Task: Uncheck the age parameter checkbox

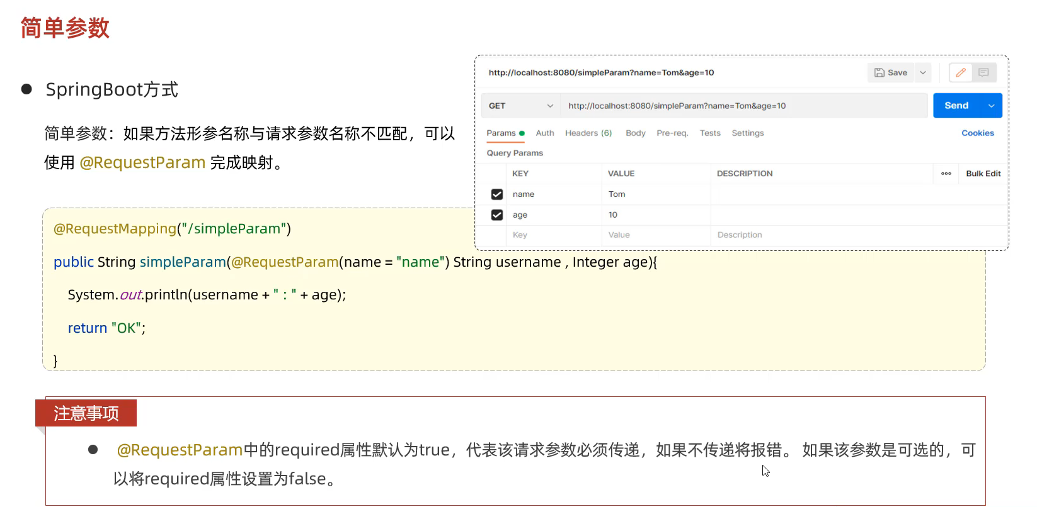Action: (x=497, y=215)
